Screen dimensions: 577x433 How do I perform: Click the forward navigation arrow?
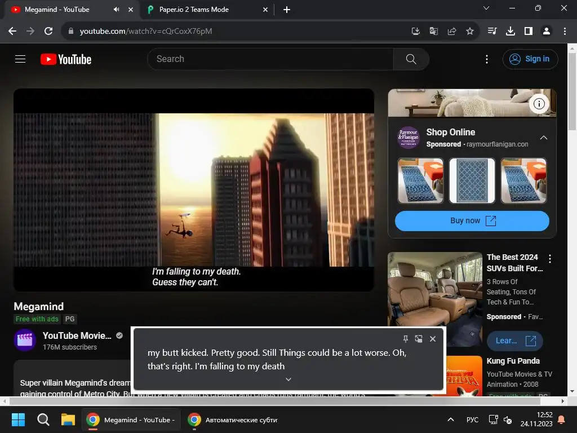point(30,32)
